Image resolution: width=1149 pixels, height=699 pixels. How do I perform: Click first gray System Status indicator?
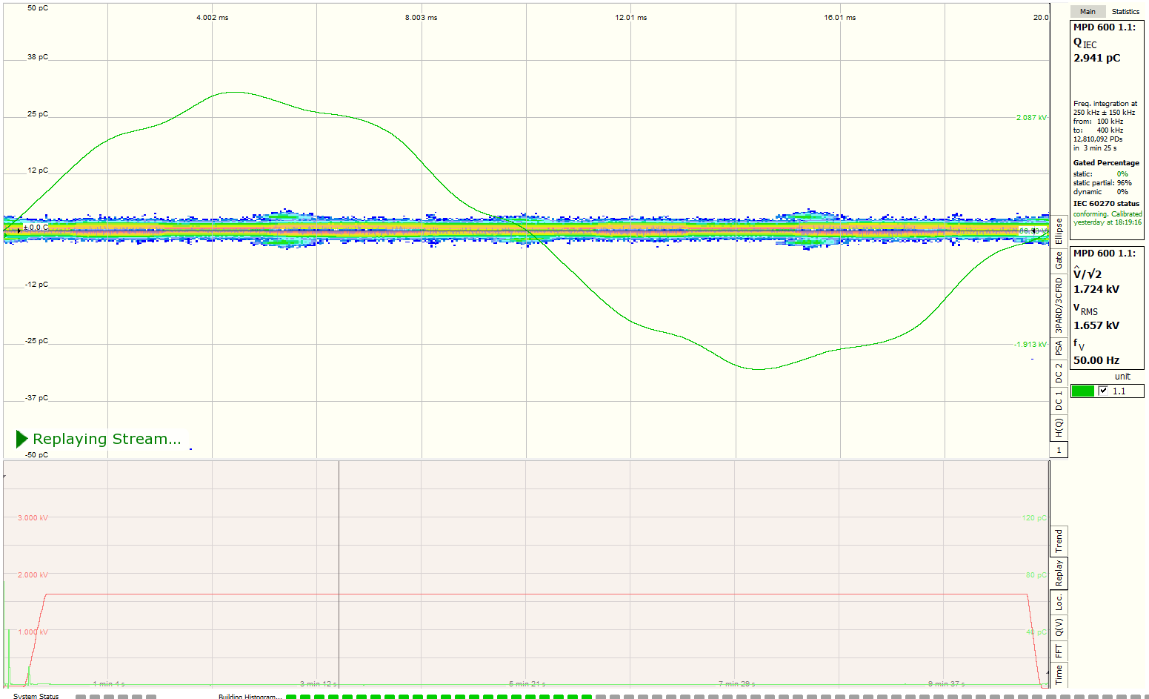[80, 697]
